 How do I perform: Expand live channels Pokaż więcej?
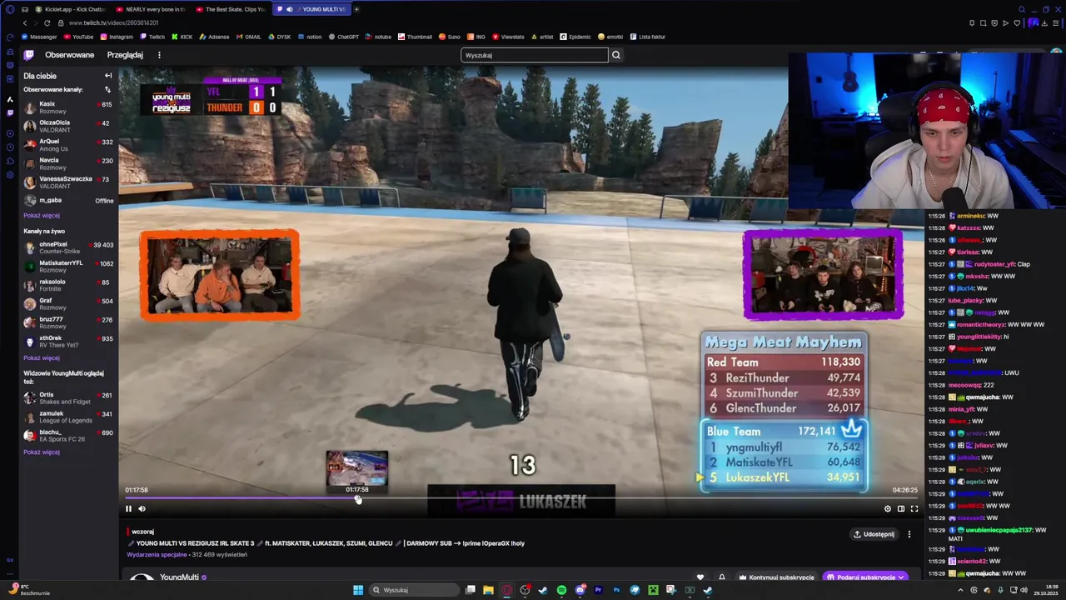point(42,358)
